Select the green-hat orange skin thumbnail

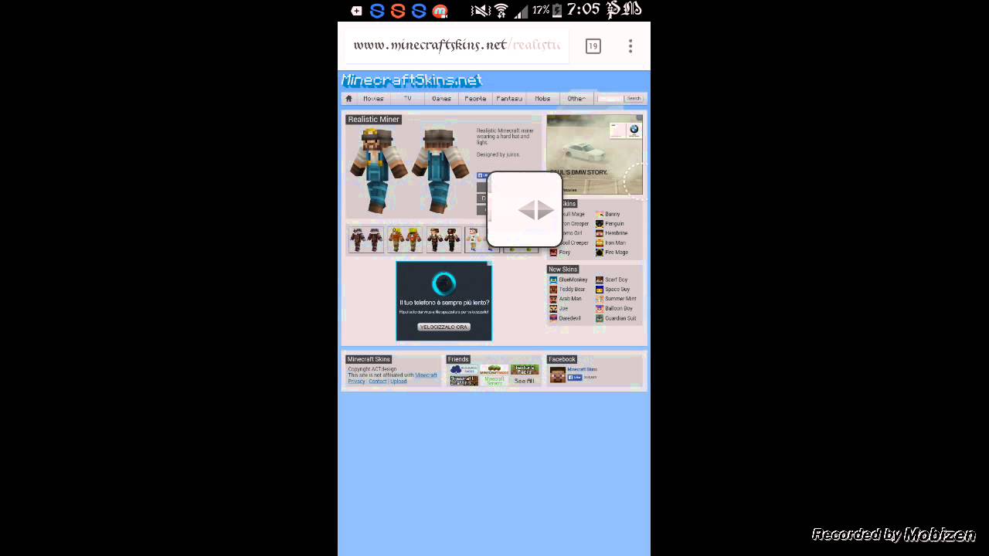[404, 240]
